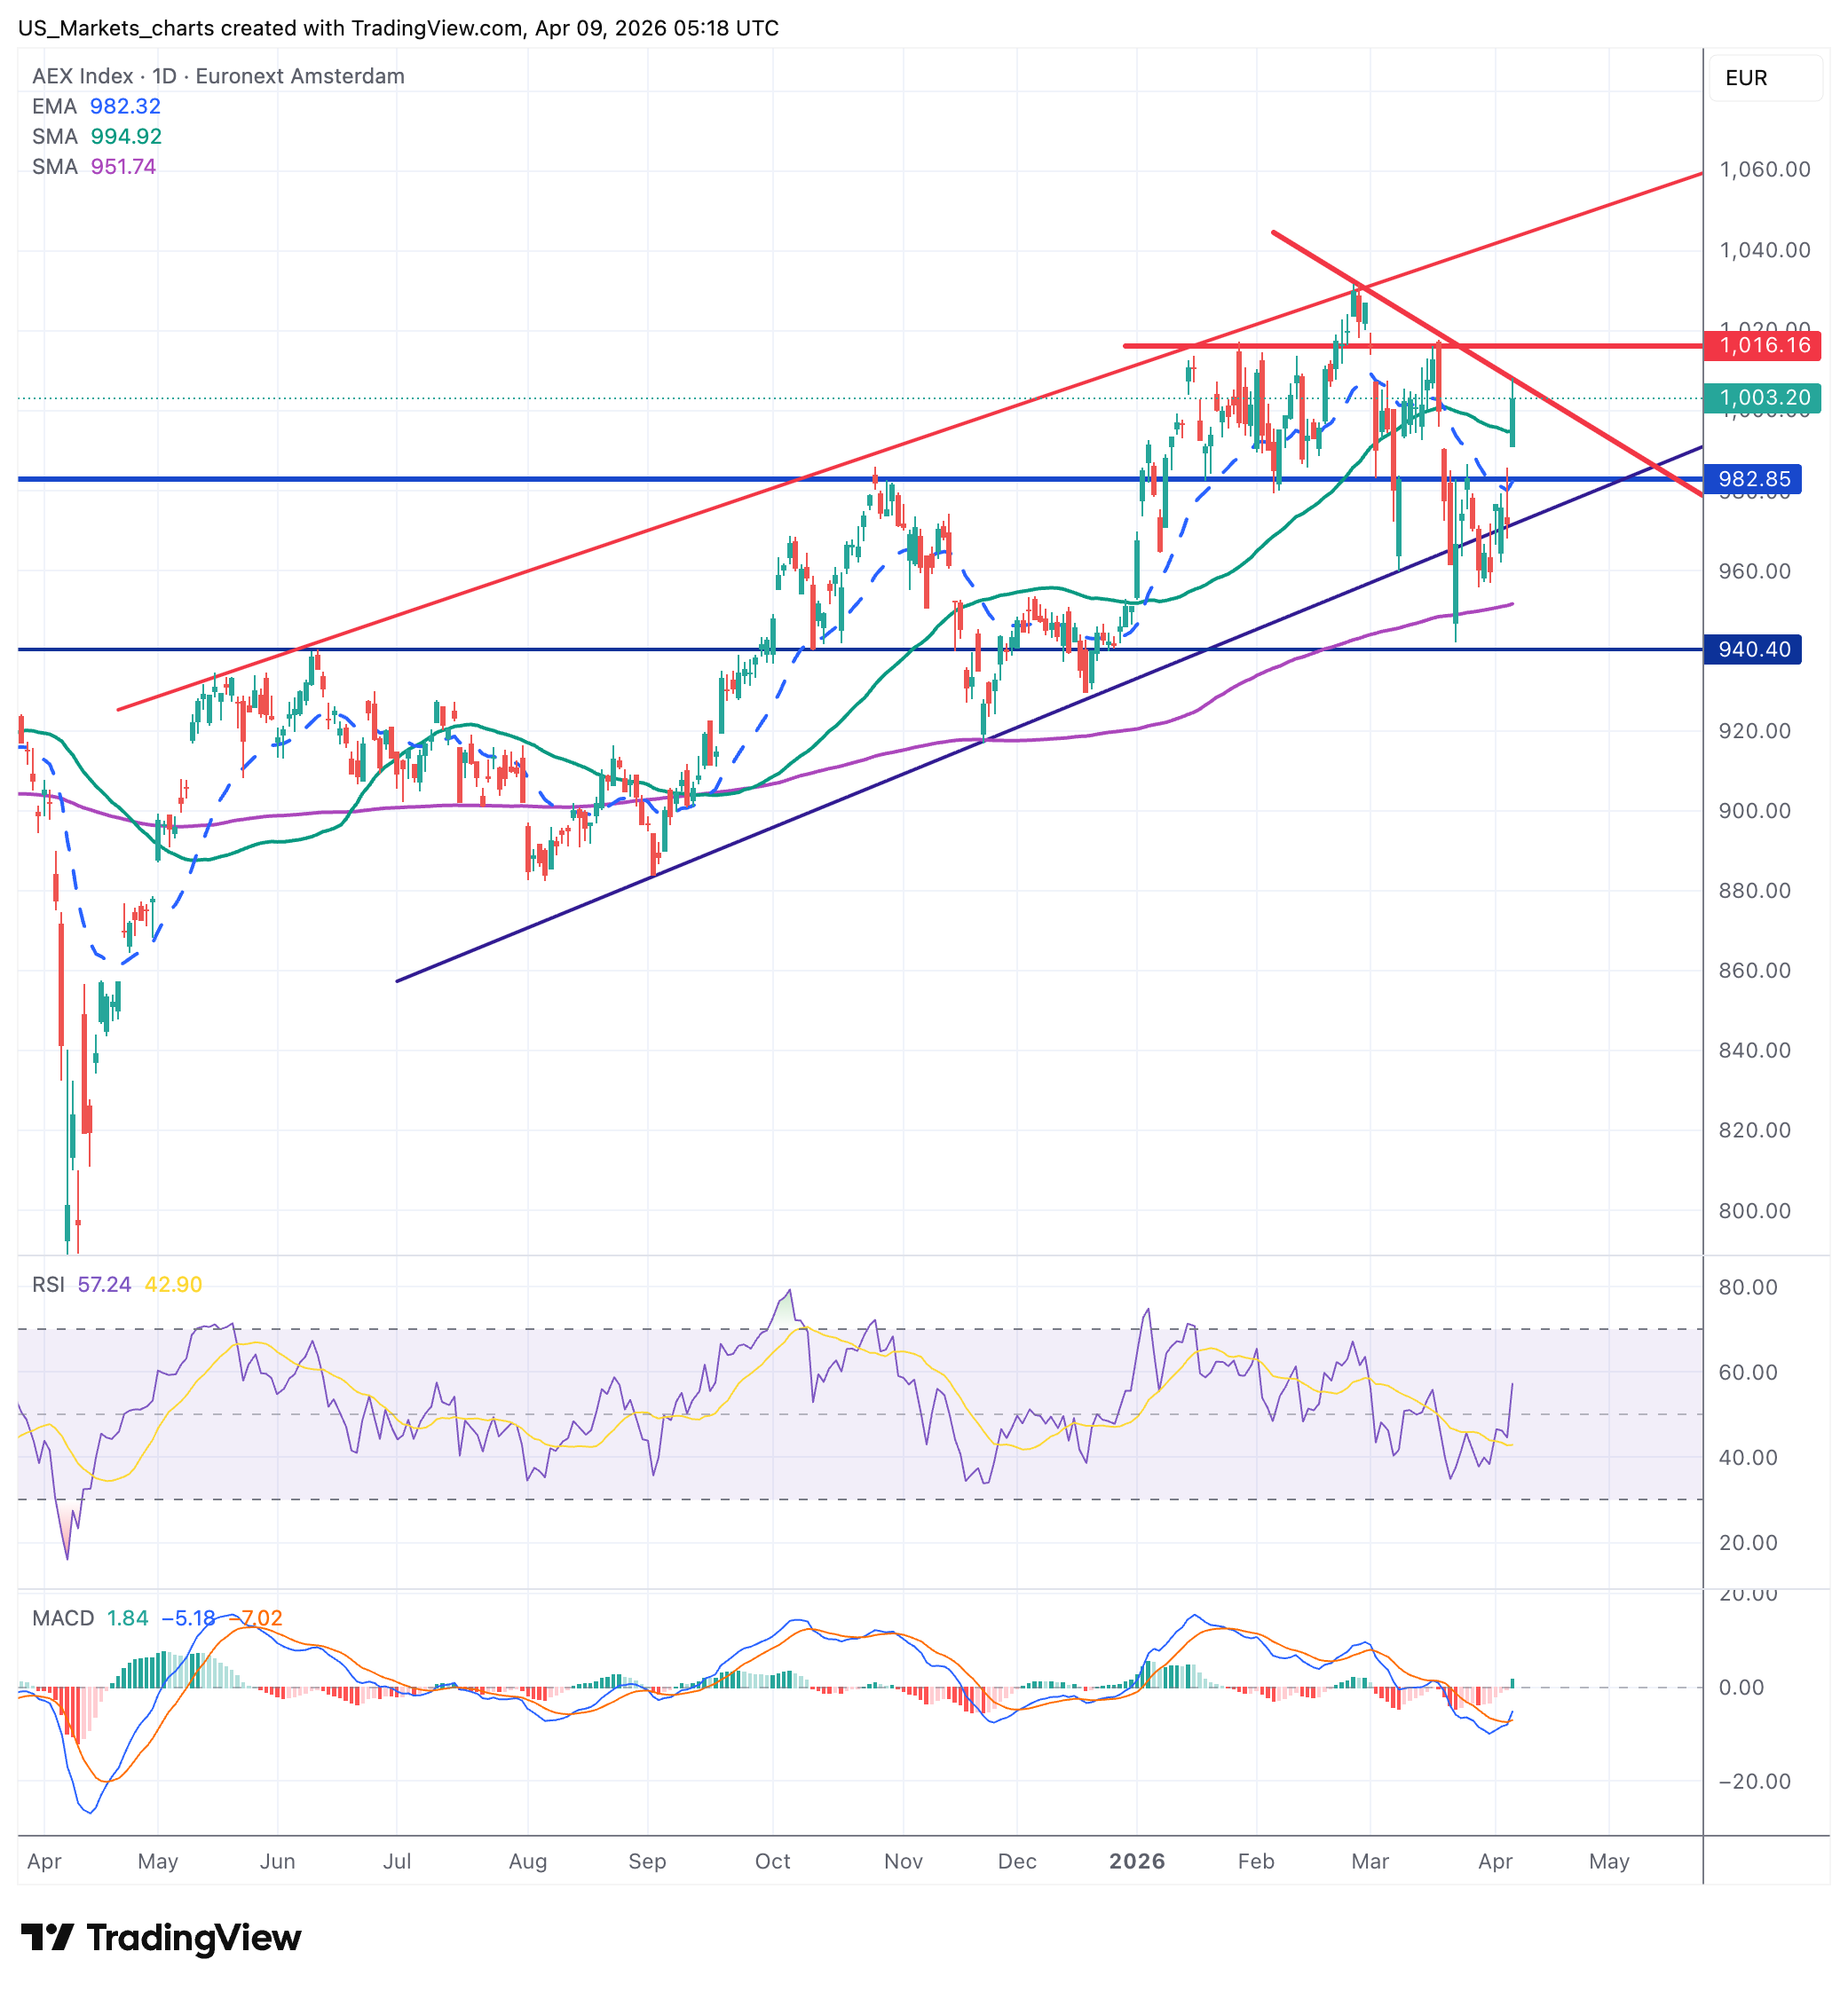Click the SMA 951.74 legend entry
Screen dimensions: 1848x1991
click(x=94, y=166)
